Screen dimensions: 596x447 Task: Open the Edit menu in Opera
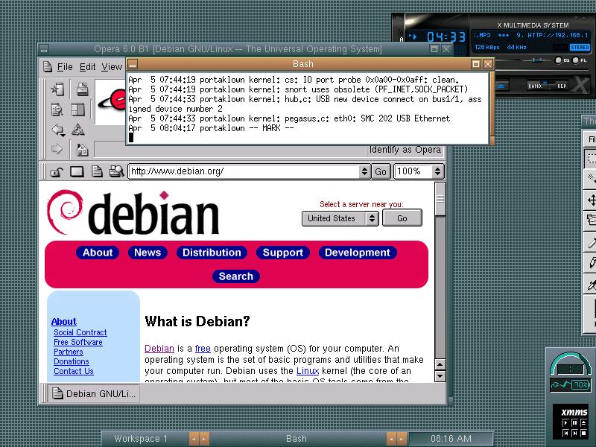tap(88, 67)
